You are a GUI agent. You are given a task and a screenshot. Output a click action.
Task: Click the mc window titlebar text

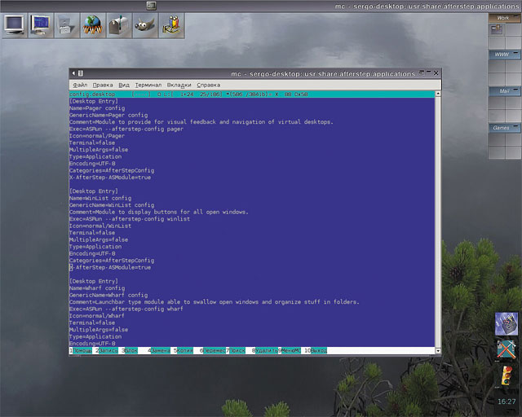click(x=323, y=73)
